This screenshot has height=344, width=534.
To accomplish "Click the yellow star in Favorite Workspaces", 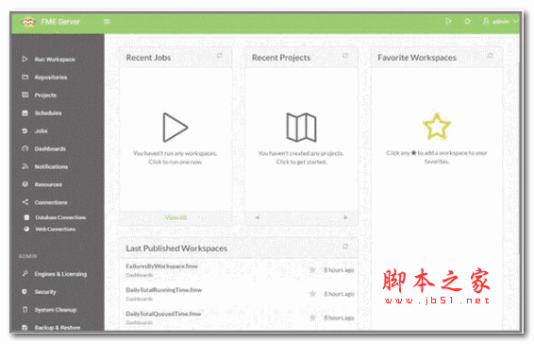I will coord(437,127).
